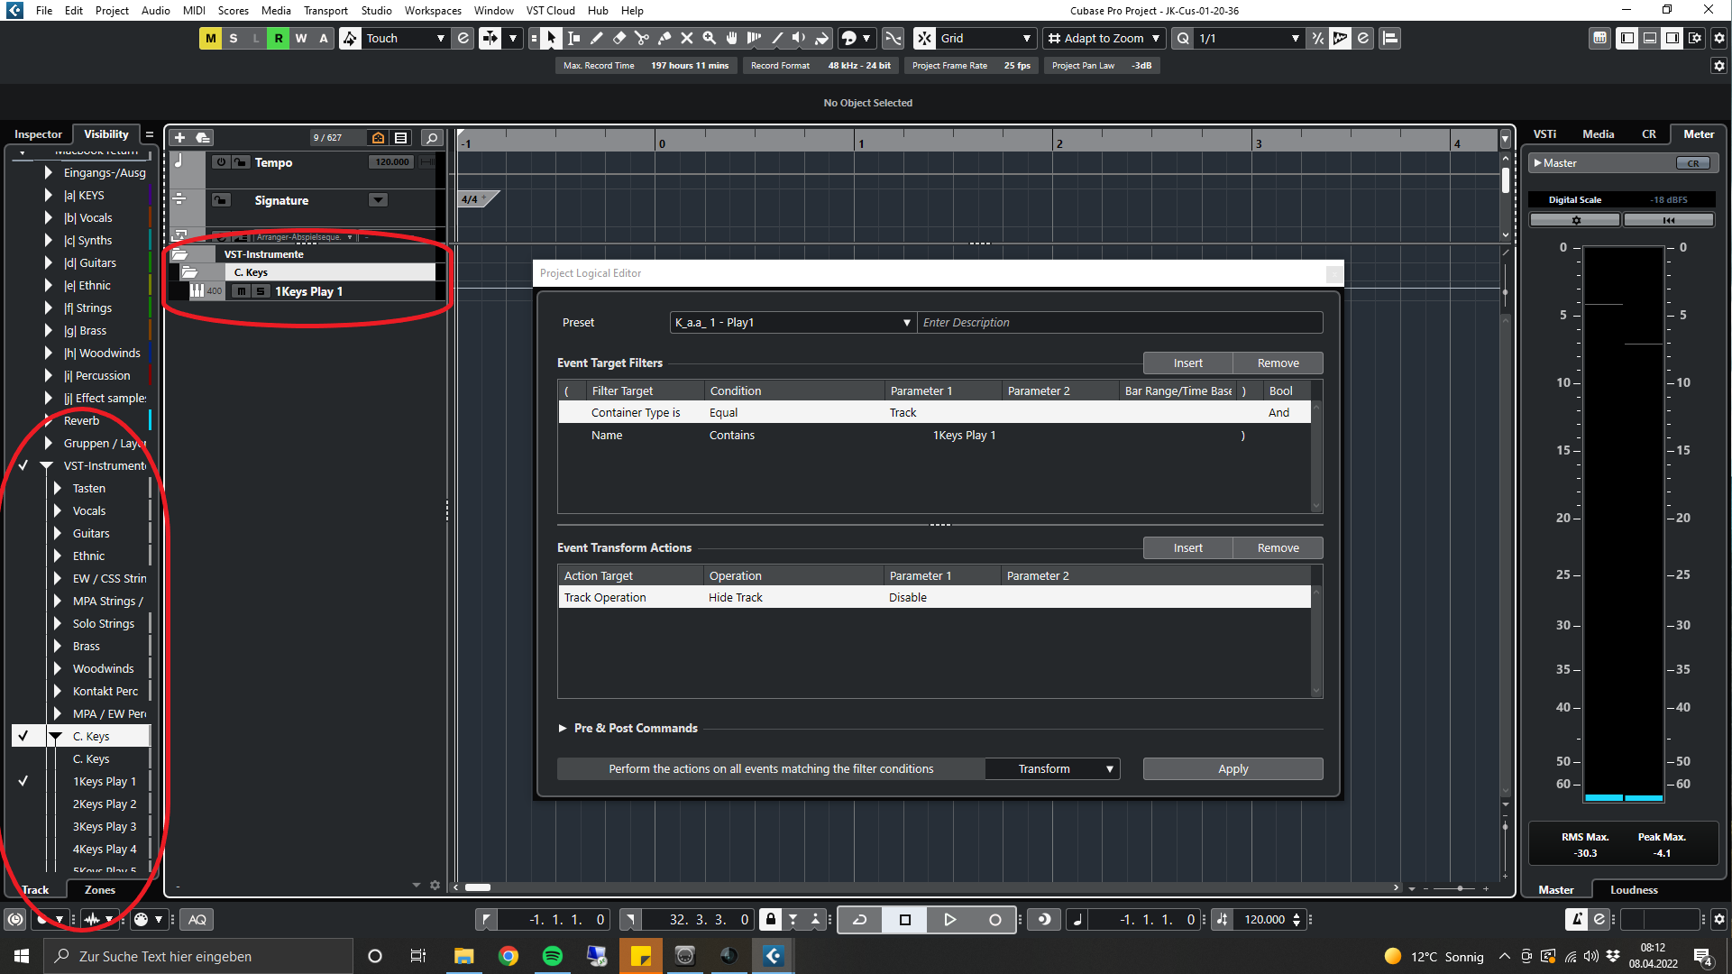Click the Add Track plus icon
The width and height of the screenshot is (1732, 974).
pos(179,137)
